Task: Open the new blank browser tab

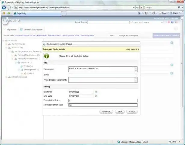Action: pyautogui.click(x=64, y=13)
